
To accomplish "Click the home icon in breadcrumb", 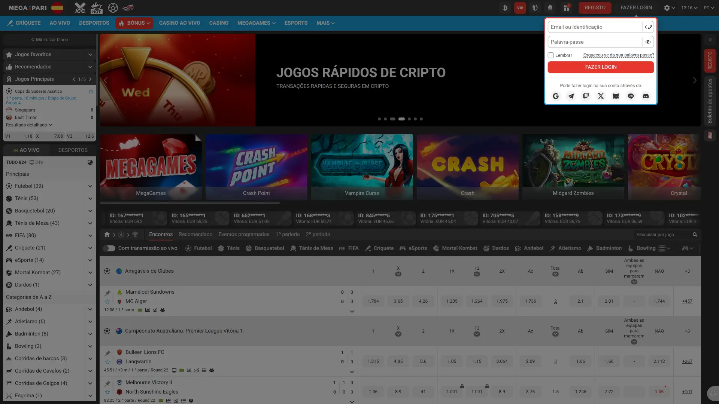I will pyautogui.click(x=107, y=235).
